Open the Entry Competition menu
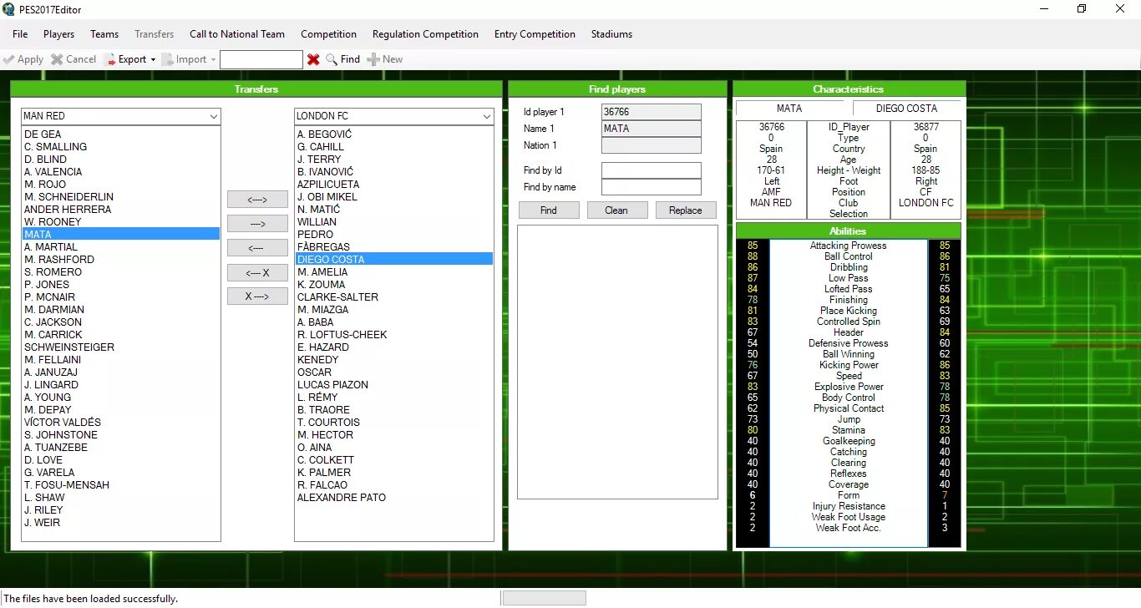 [535, 34]
